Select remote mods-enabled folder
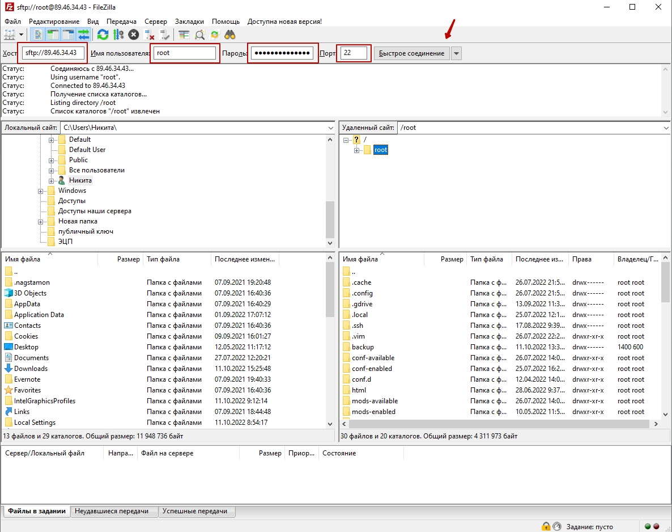The width and height of the screenshot is (672, 532). click(x=374, y=411)
